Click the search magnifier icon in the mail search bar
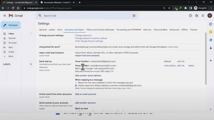 (x=40, y=16)
